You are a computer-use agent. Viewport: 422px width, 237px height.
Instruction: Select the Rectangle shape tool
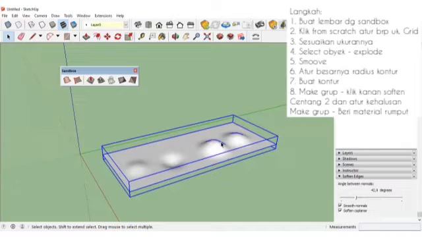(67, 37)
